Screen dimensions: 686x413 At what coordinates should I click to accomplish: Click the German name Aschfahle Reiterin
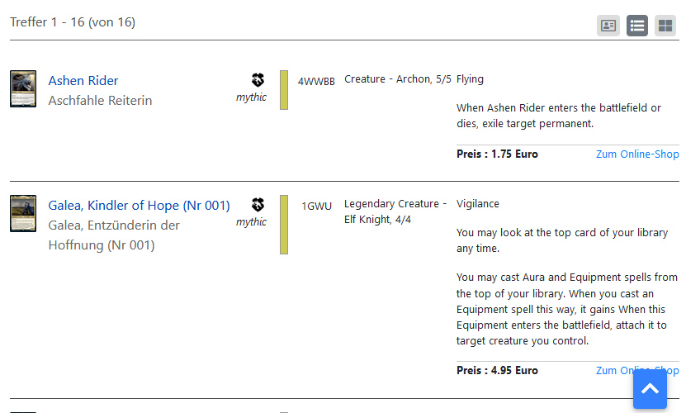pyautogui.click(x=100, y=101)
